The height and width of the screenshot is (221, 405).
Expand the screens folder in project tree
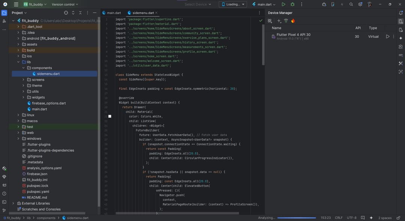pos(23,80)
